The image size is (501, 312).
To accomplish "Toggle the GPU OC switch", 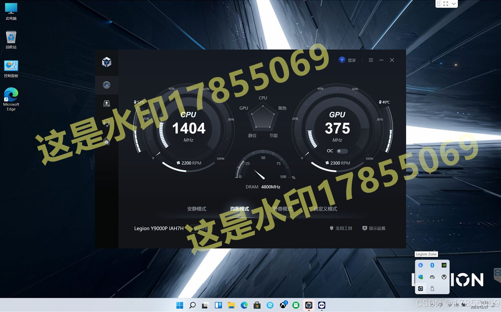I will (x=342, y=151).
